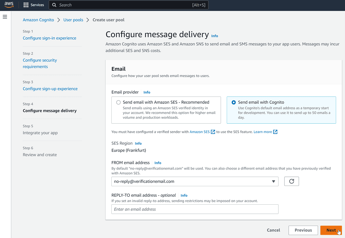The height and width of the screenshot is (238, 345).
Task: Open the left navigation hamburger menu
Action: coord(5,17)
